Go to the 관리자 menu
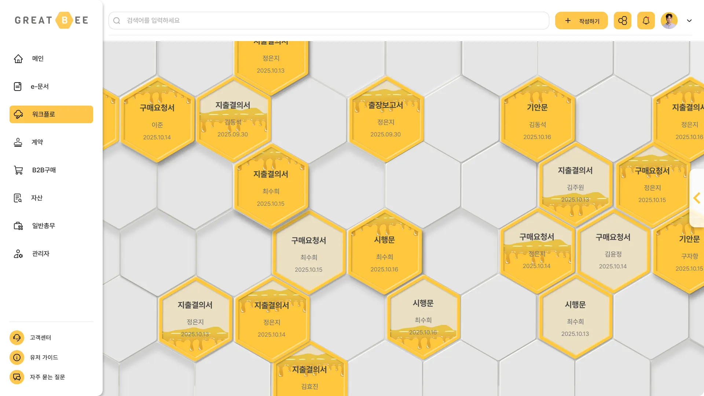Screen dimensions: 704x396 click(x=40, y=254)
